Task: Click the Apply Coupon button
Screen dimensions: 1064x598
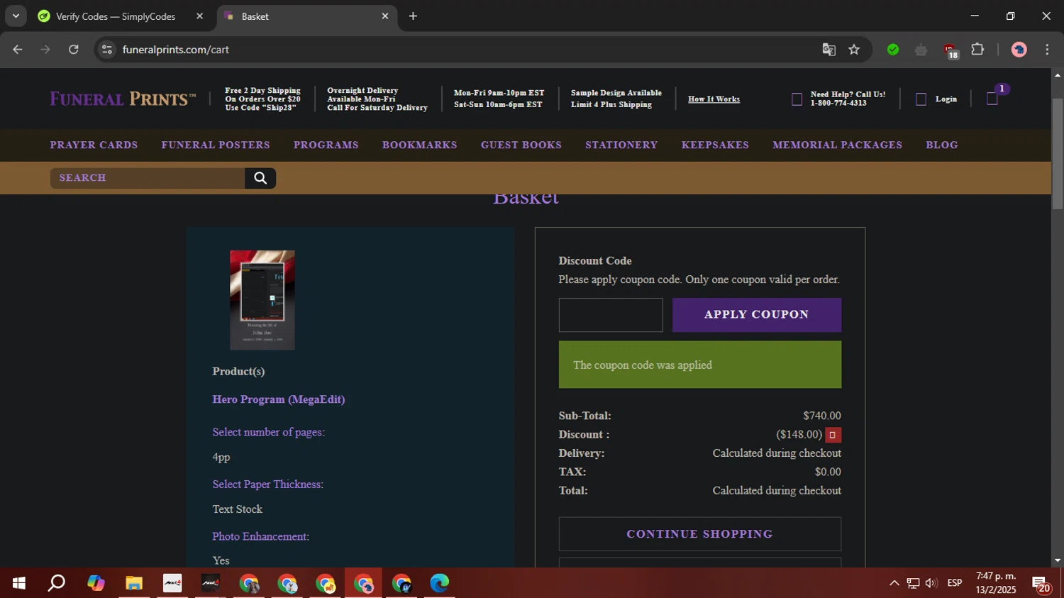Action: click(x=757, y=315)
